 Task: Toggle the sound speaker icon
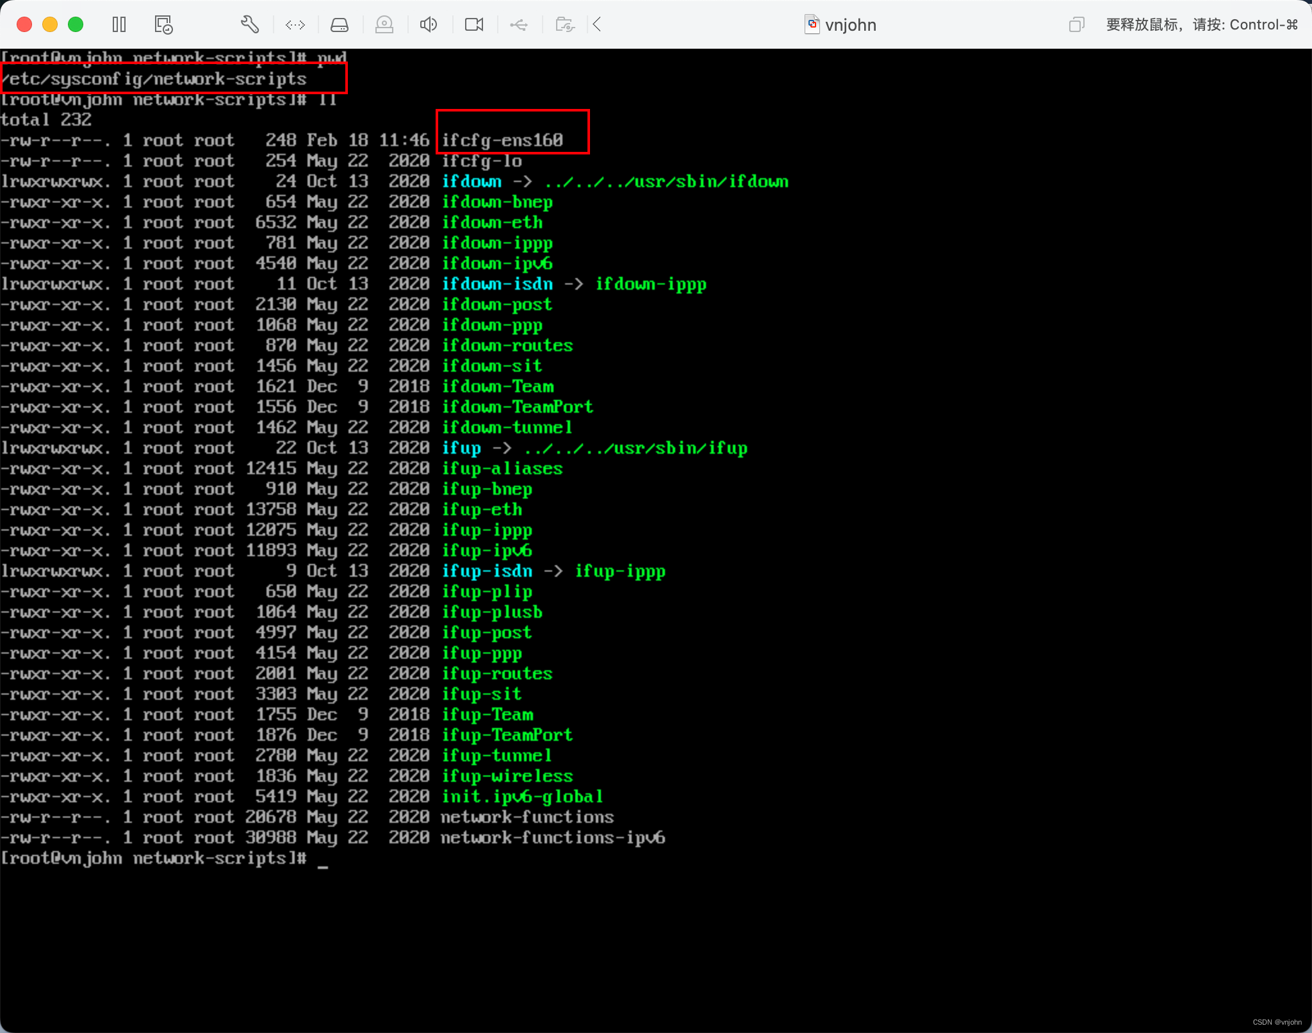[429, 25]
